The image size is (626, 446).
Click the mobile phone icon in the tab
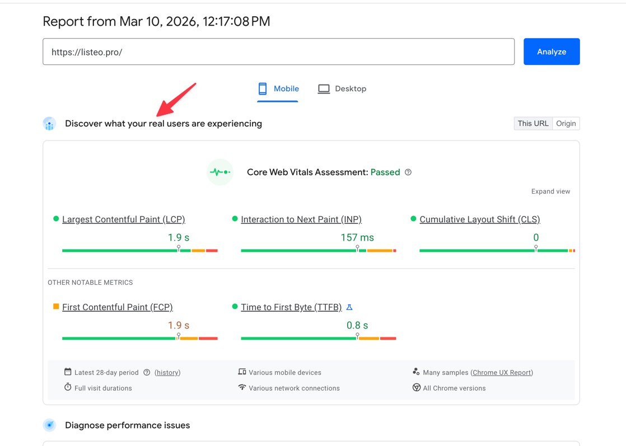tap(263, 89)
